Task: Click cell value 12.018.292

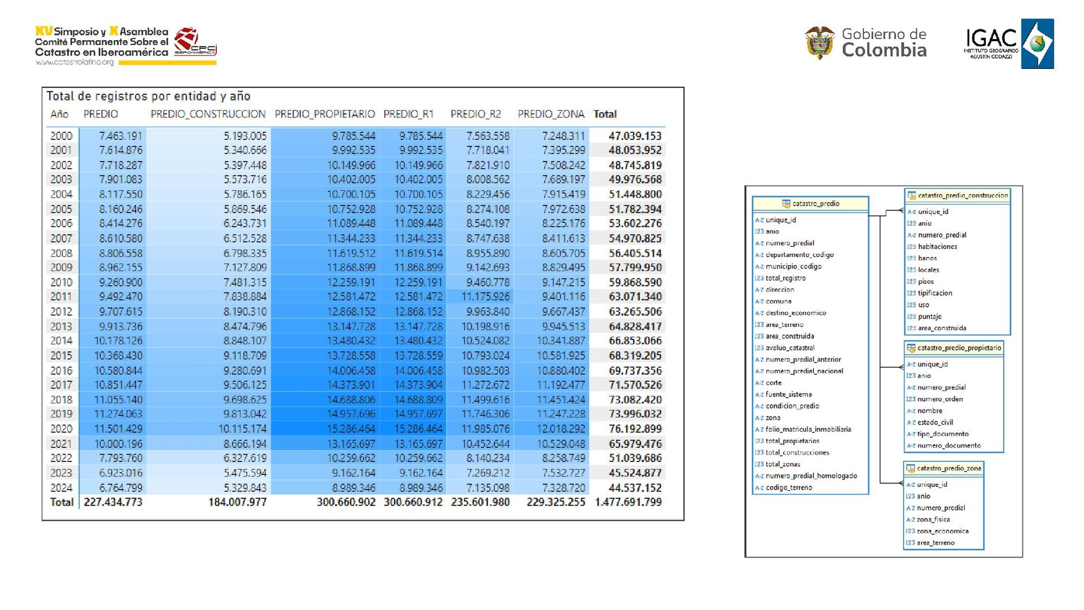Action: (561, 429)
